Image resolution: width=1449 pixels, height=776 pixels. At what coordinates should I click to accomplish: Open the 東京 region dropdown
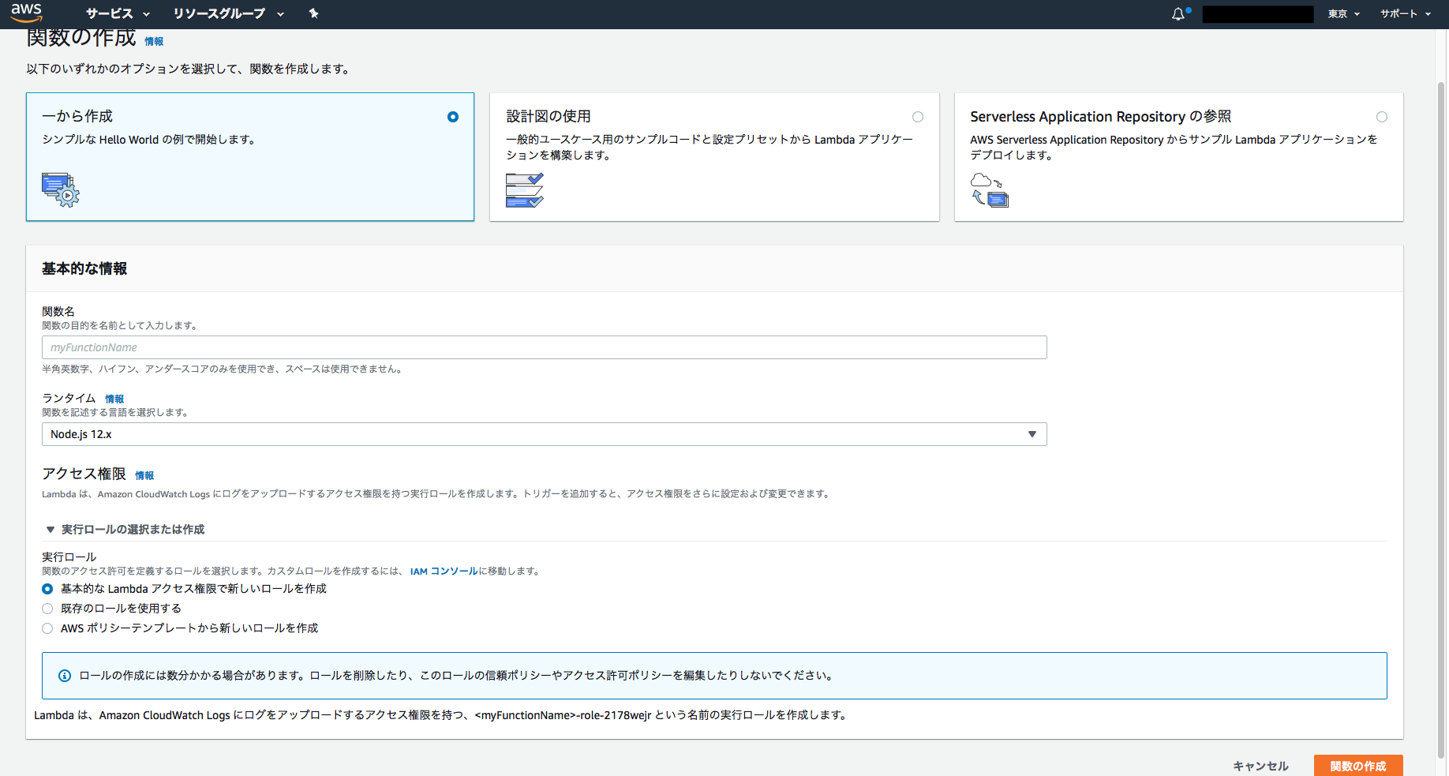coord(1343,13)
